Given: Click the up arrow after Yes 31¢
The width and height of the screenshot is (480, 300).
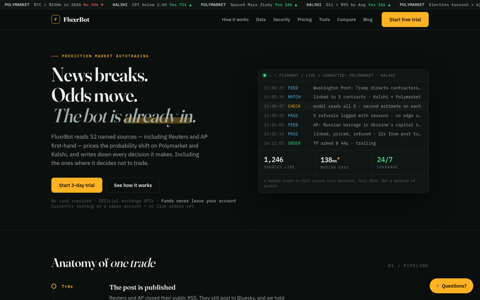Looking at the screenshot, I should [389, 5].
